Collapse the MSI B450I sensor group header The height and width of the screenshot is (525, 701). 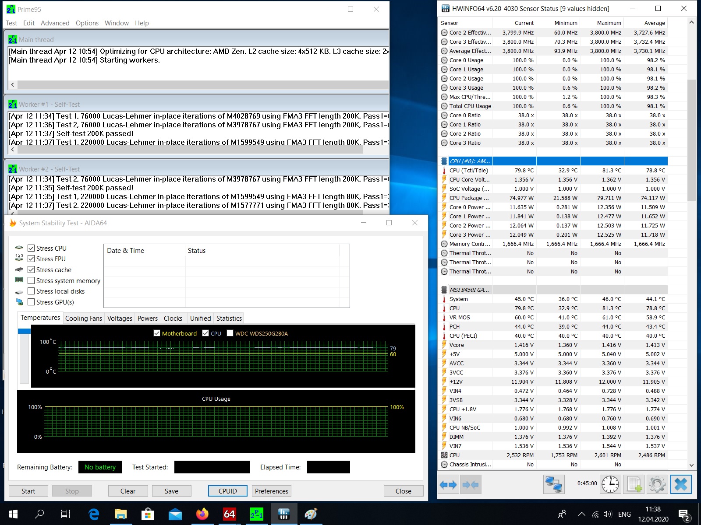coord(553,290)
